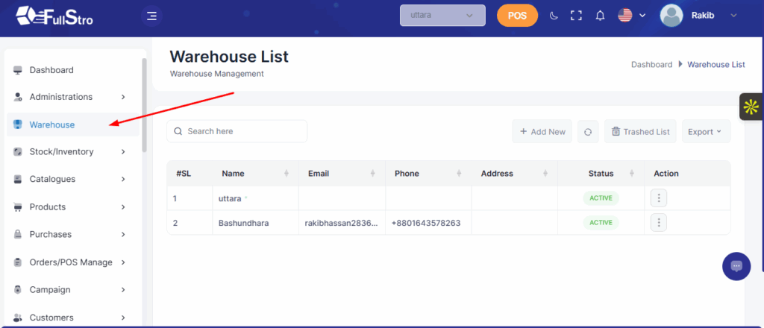Screen dimensions: 764x328
Task: Open the notifications bell
Action: [600, 16]
